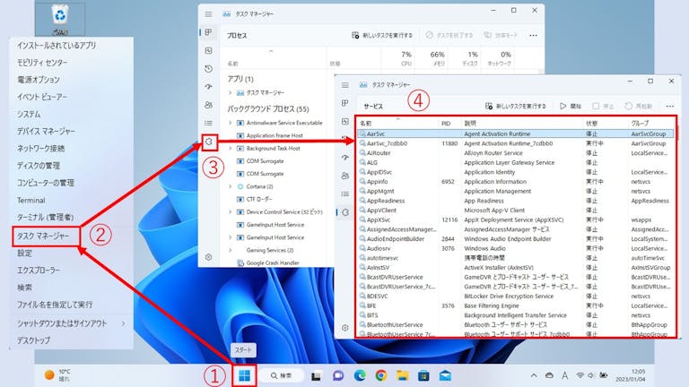
Task: Select AppXSvc service row
Action: pyautogui.click(x=516, y=219)
